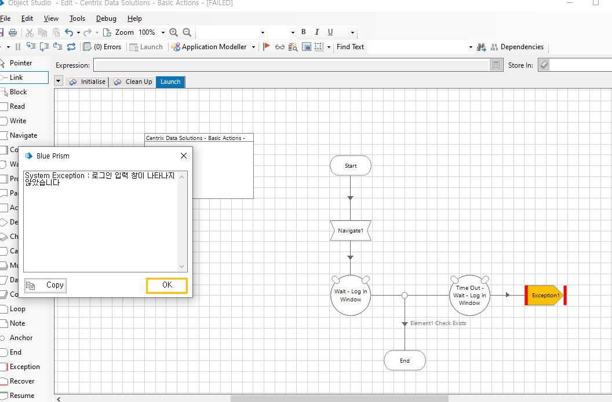The width and height of the screenshot is (612, 402).
Task: Click the full screen panel icon
Action: pyautogui.click(x=307, y=47)
